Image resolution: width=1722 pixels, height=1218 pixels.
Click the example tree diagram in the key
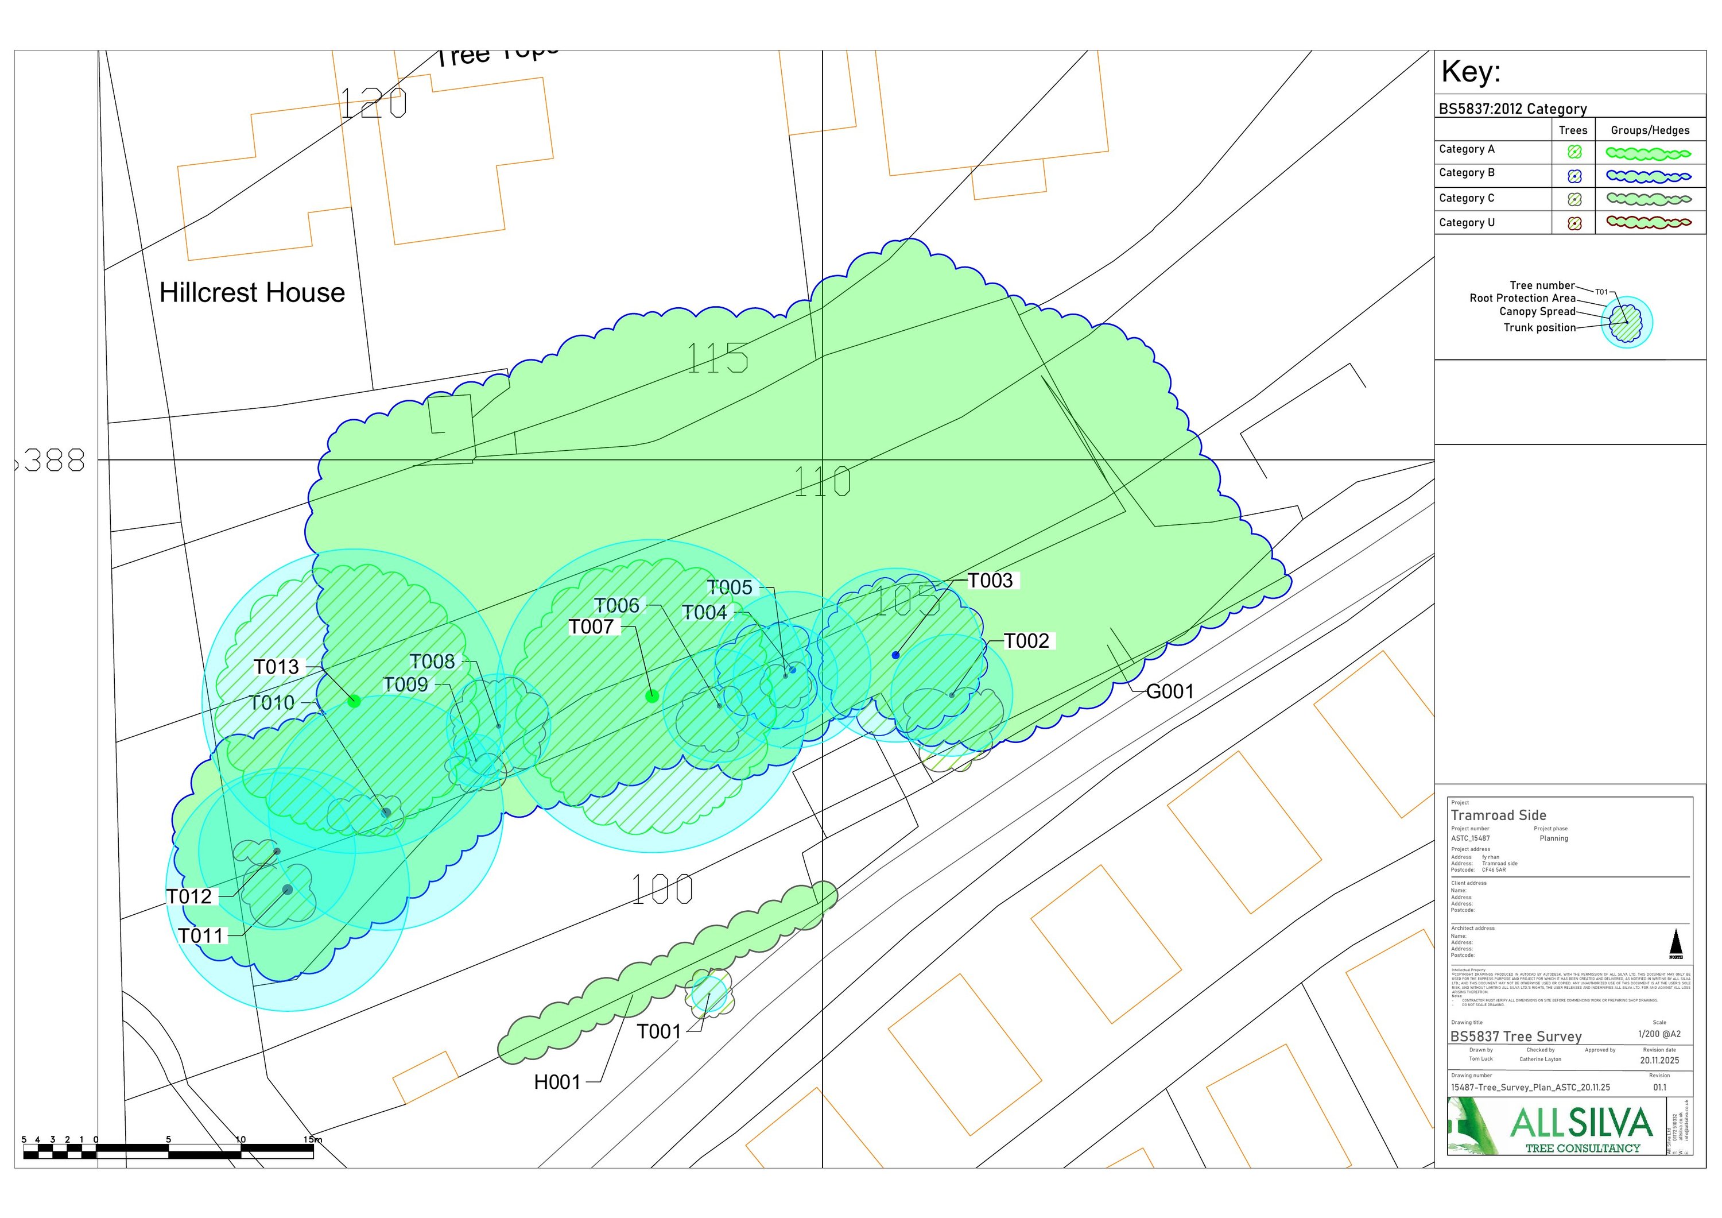[x=1626, y=323]
